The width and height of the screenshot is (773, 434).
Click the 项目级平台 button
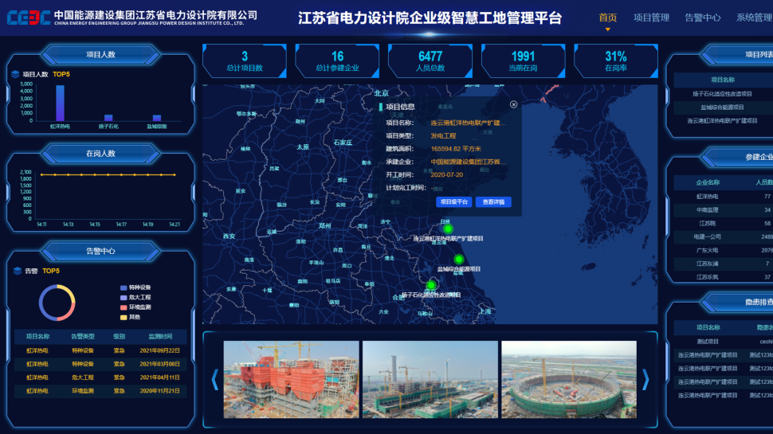[x=453, y=202]
